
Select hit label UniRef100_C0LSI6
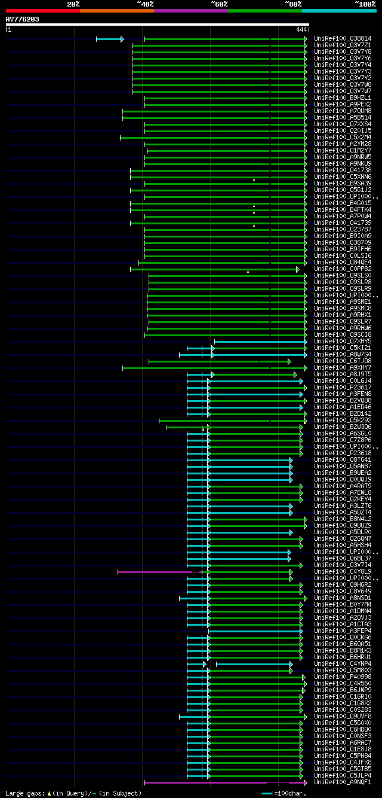tap(343, 255)
